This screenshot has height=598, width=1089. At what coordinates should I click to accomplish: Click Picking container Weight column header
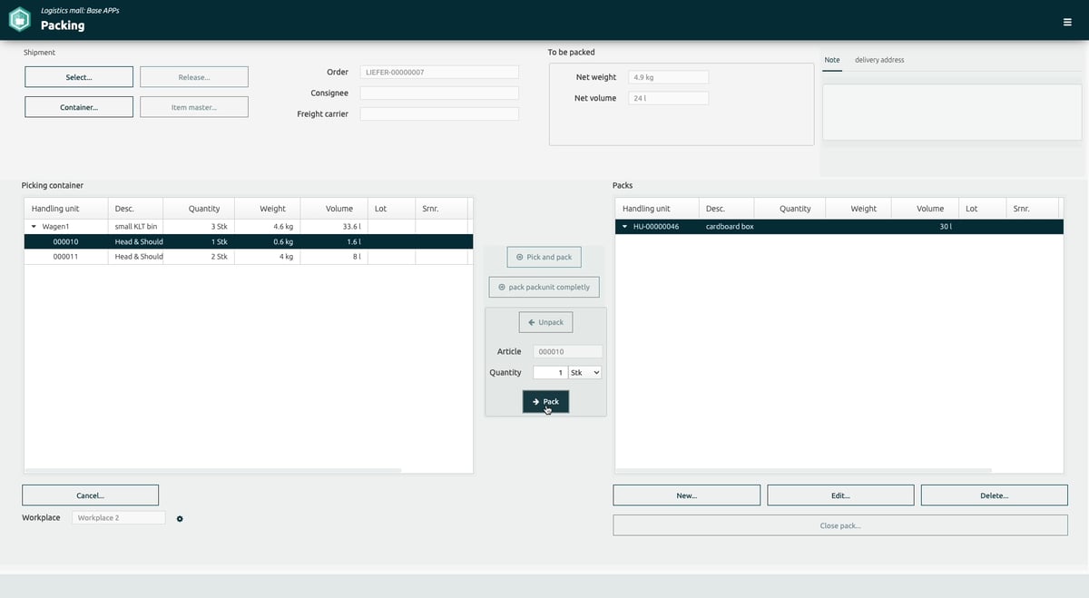point(267,209)
